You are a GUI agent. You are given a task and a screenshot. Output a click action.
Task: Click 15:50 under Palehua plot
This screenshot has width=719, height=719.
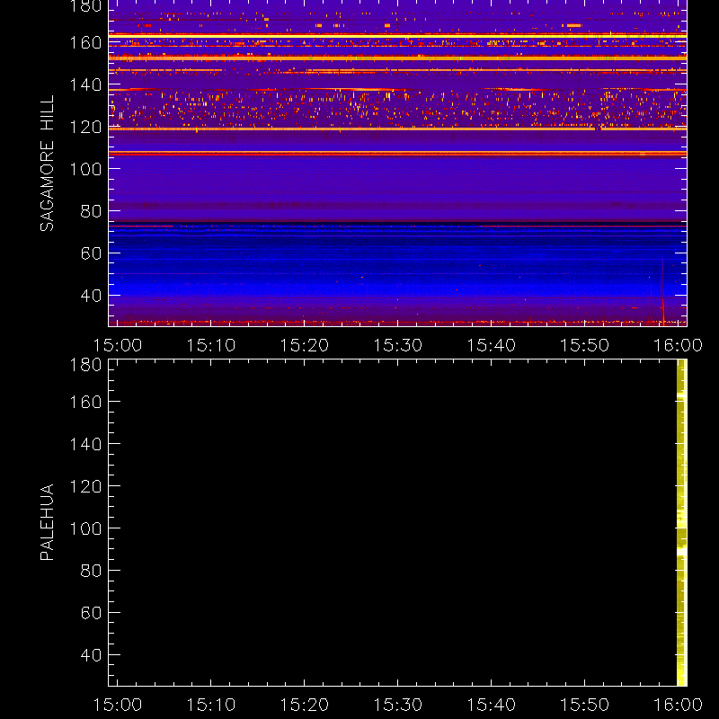coord(585,705)
